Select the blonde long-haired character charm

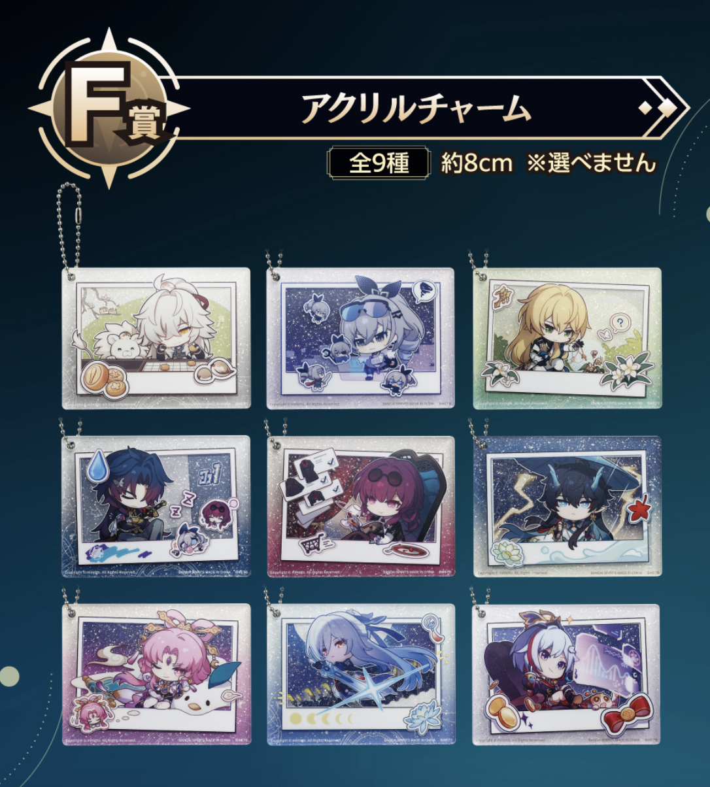coord(567,338)
